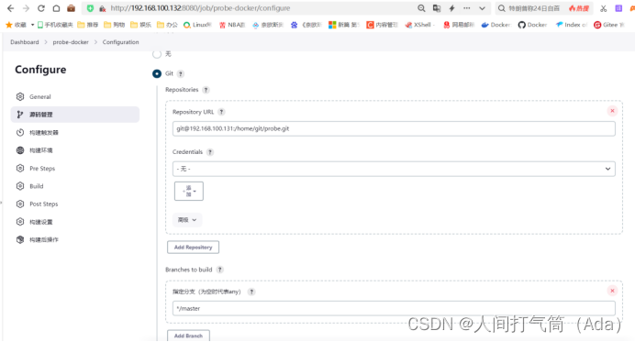Expand the 高级 advanced section

click(187, 220)
